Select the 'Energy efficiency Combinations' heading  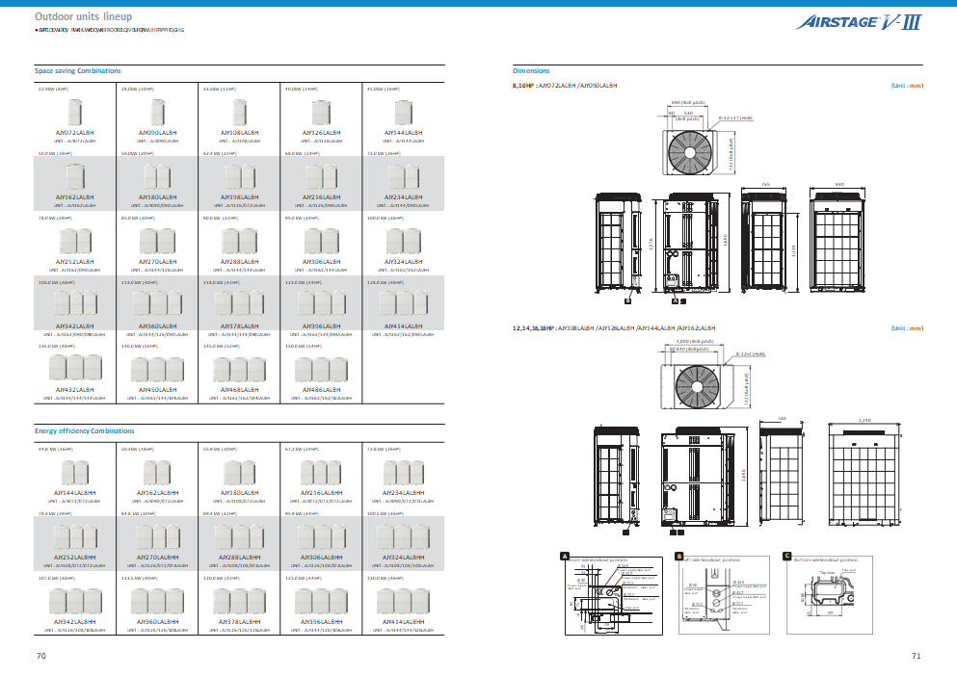(x=84, y=430)
